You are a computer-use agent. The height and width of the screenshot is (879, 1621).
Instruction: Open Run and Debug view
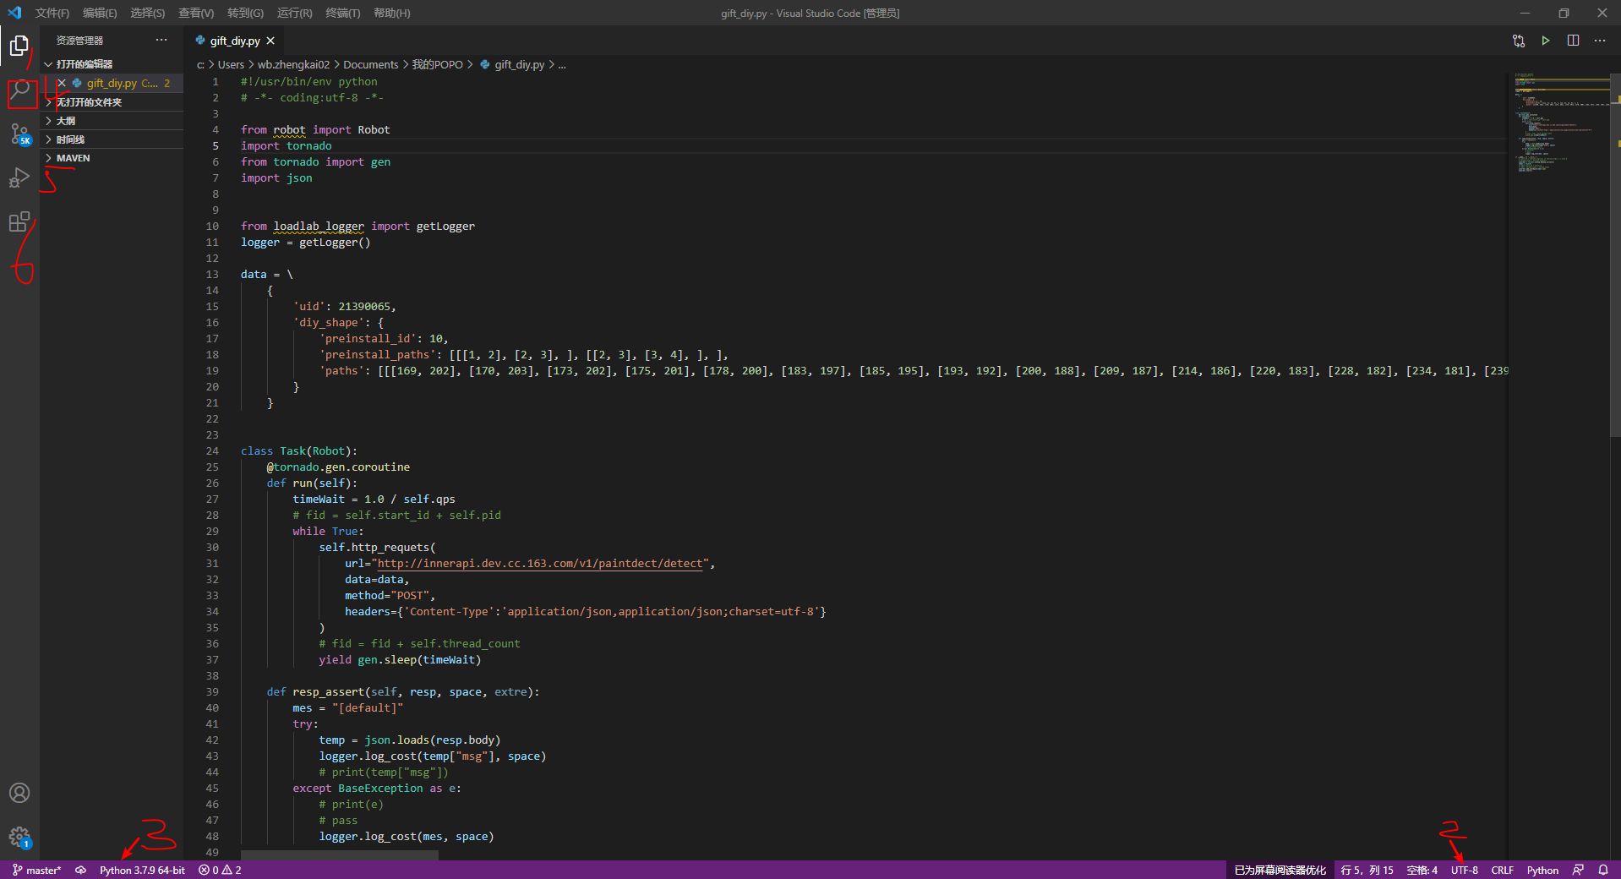(19, 178)
